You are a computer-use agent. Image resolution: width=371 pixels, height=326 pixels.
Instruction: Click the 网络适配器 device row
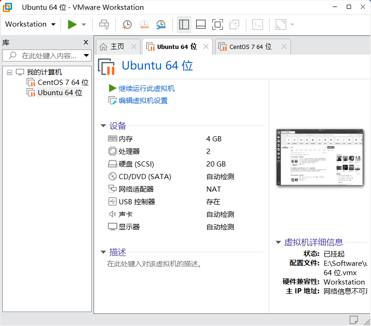[x=186, y=189]
